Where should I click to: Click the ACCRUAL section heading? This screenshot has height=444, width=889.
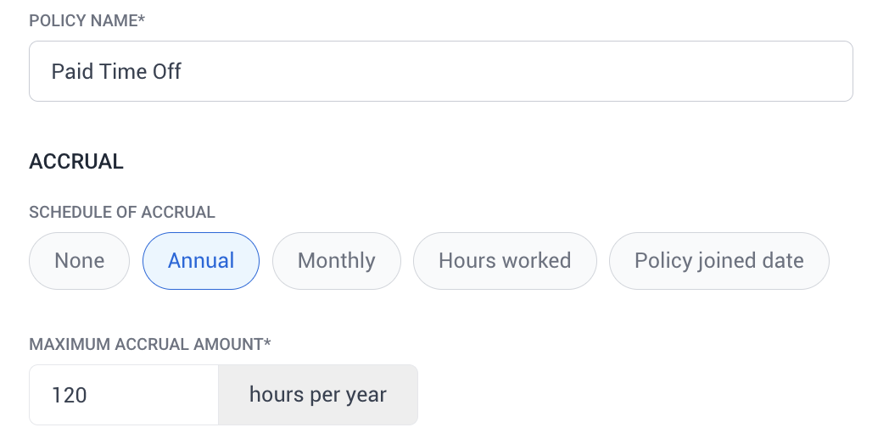76,162
